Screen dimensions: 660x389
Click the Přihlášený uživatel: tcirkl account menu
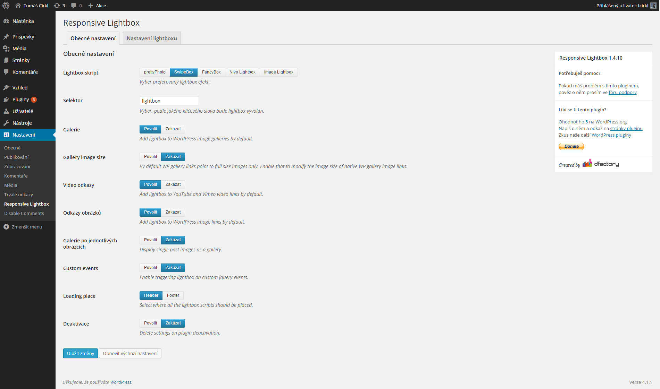coord(626,6)
